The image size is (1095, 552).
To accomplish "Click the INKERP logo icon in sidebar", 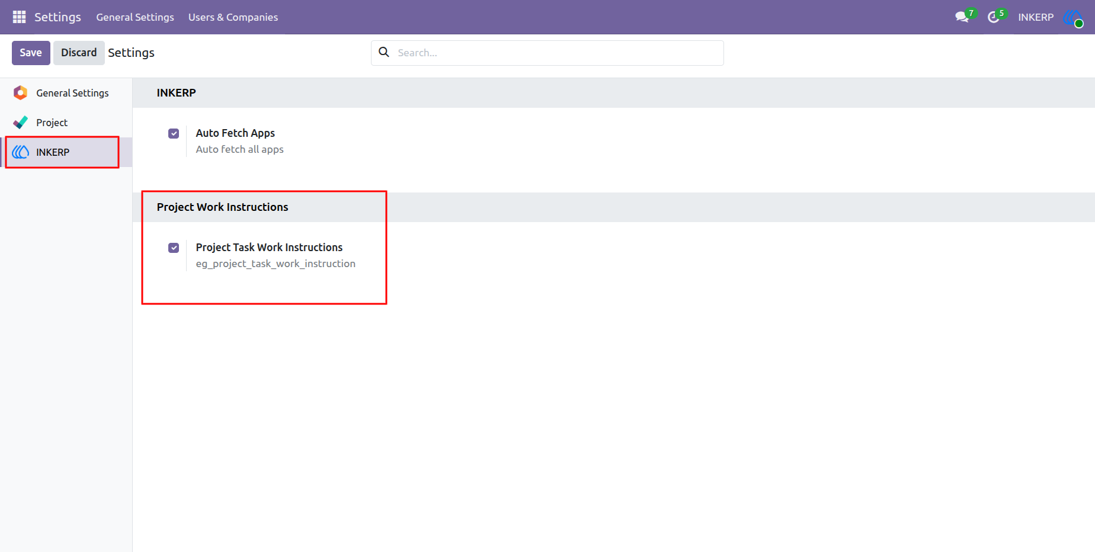I will coord(20,152).
